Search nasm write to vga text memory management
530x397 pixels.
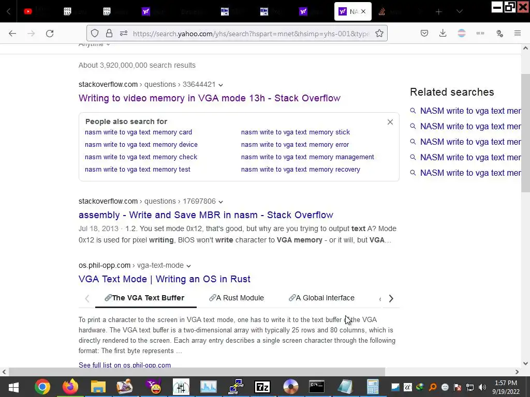307,157
